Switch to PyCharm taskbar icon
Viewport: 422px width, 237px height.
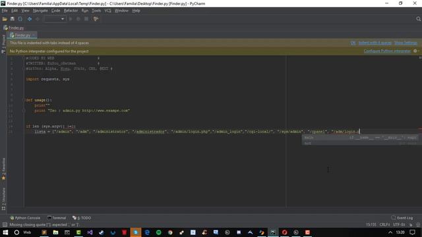(273, 232)
